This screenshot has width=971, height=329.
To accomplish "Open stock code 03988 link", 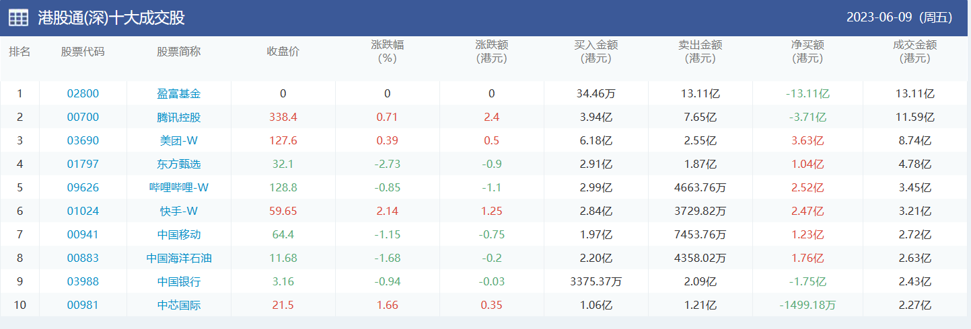I will pyautogui.click(x=83, y=282).
